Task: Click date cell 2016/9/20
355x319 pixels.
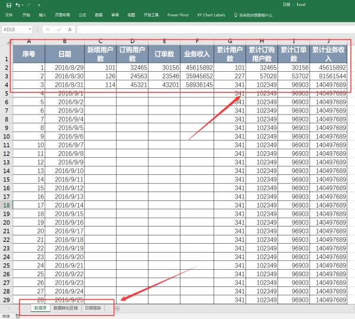Action: point(64,257)
